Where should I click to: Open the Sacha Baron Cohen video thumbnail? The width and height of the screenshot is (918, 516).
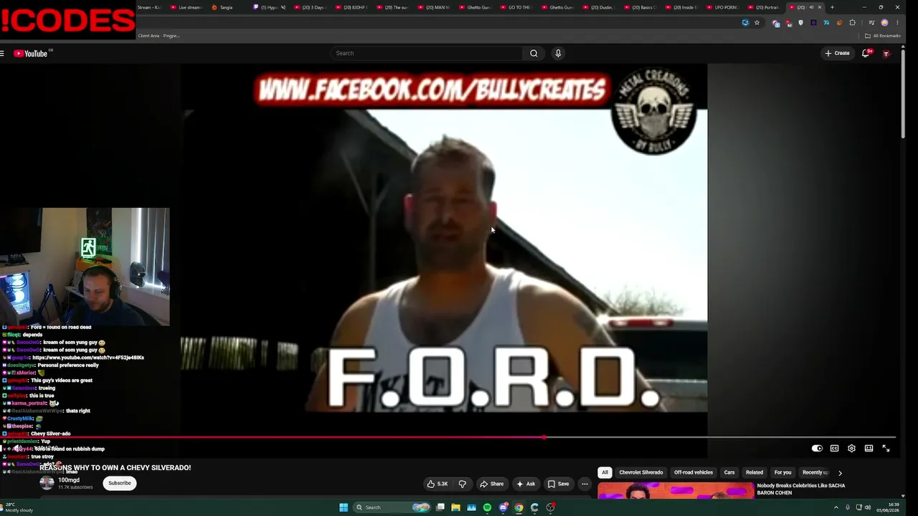[x=676, y=492]
